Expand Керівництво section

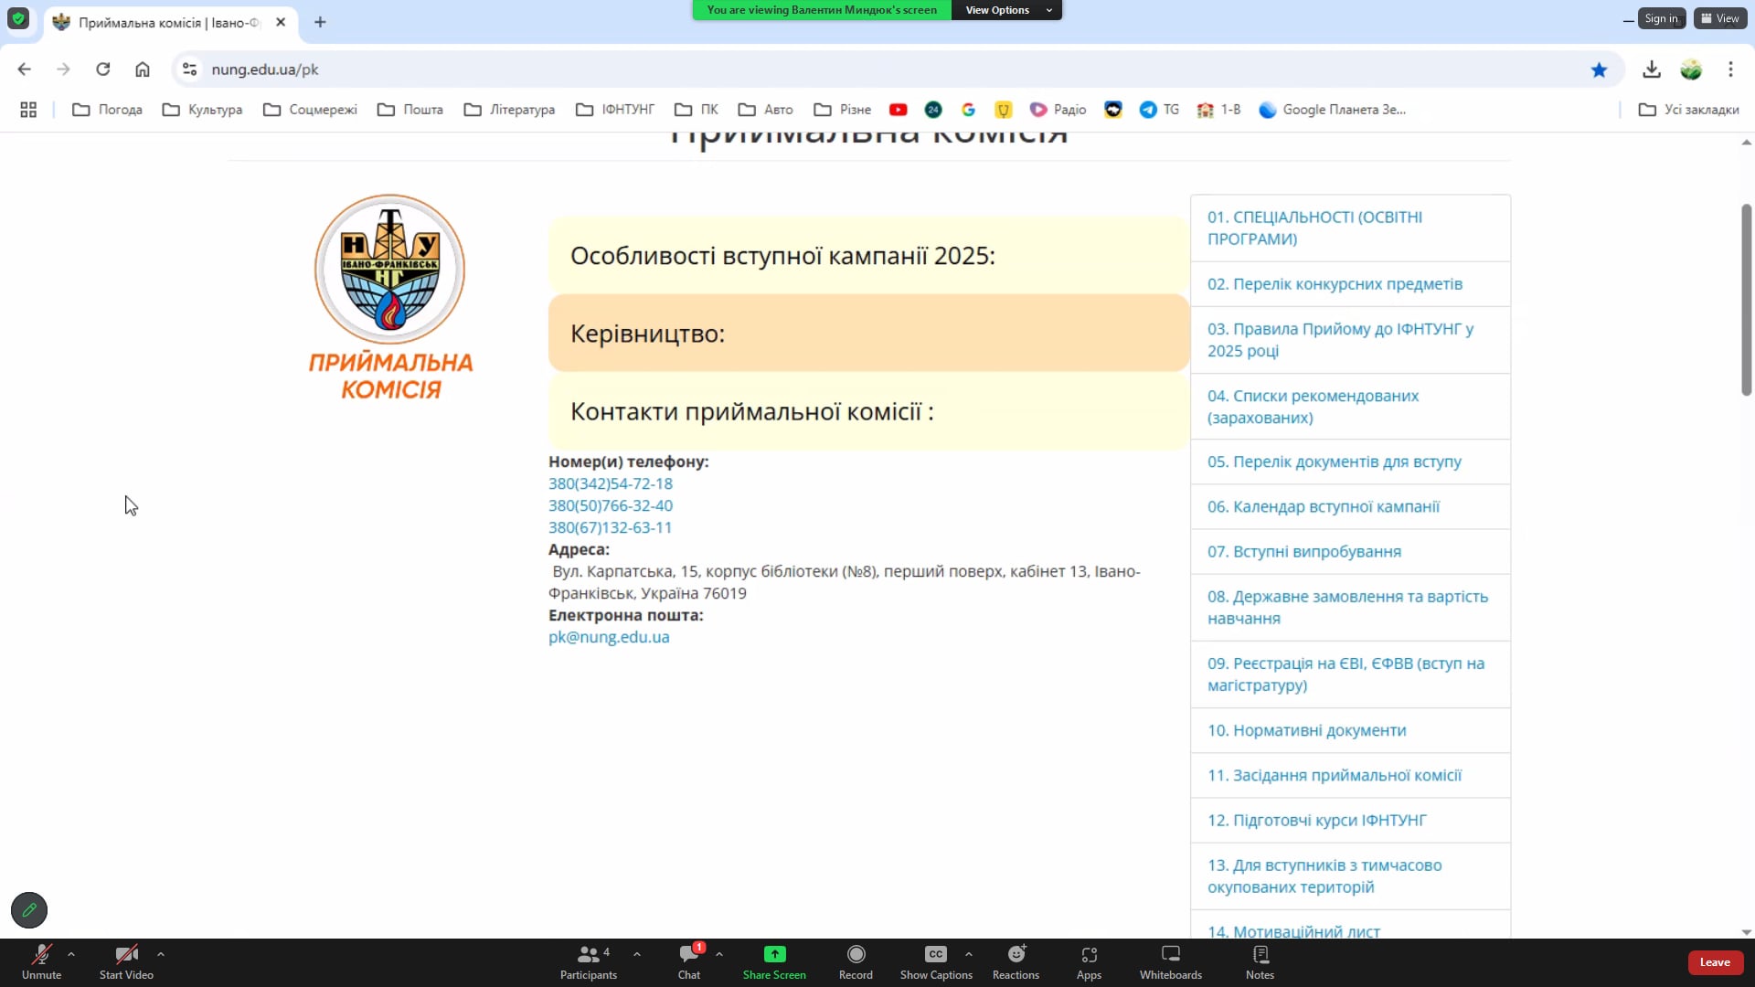[868, 333]
